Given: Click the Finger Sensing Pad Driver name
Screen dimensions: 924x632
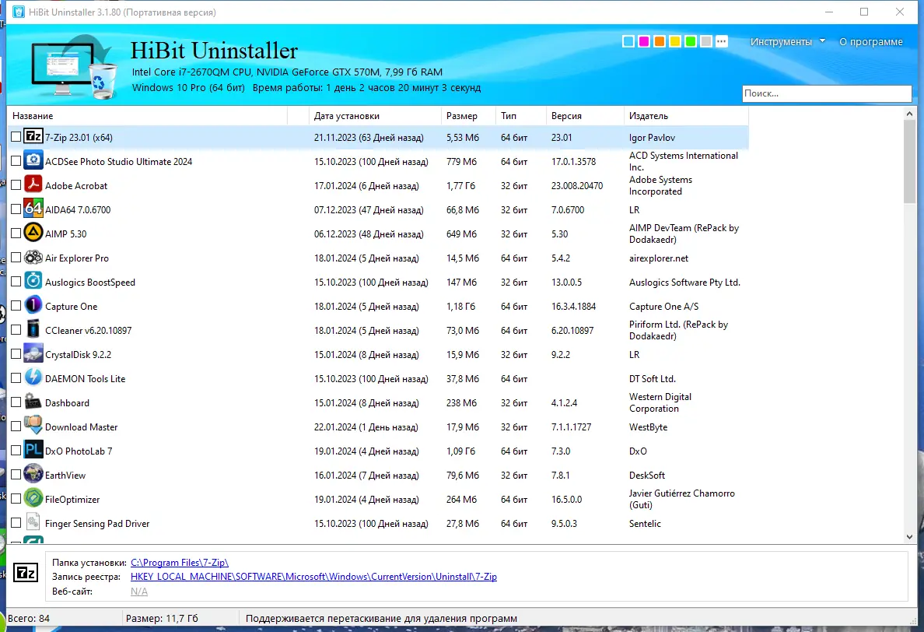Looking at the screenshot, I should pos(97,524).
